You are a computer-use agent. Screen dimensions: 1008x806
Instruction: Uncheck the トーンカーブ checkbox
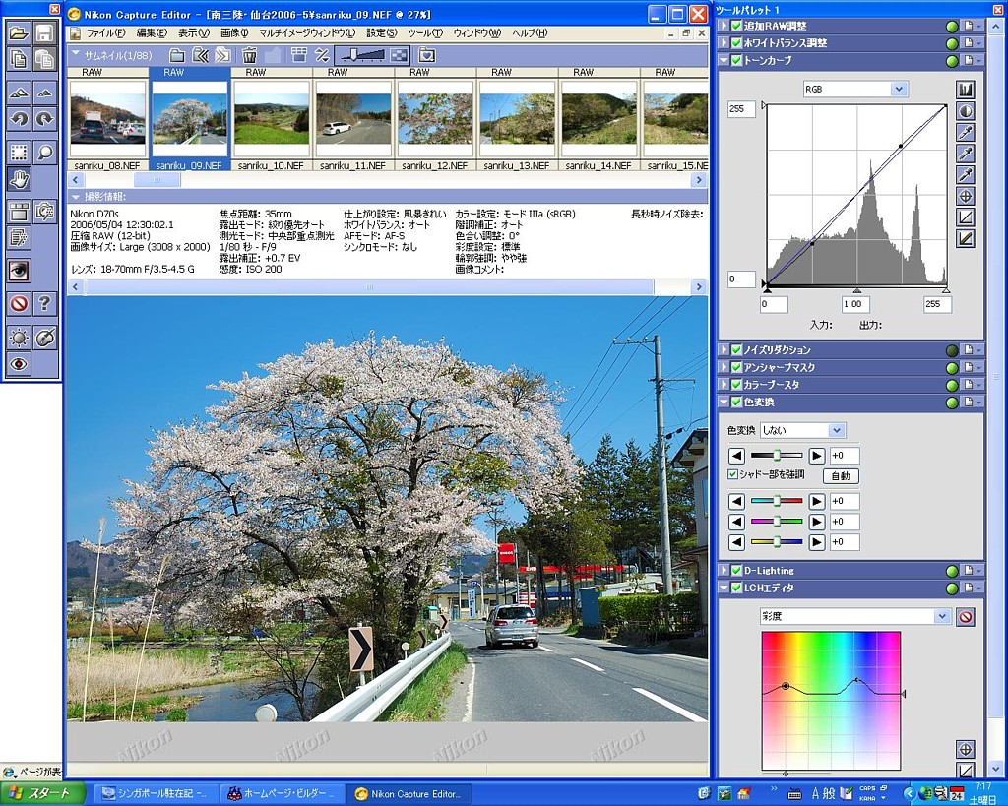pos(735,61)
